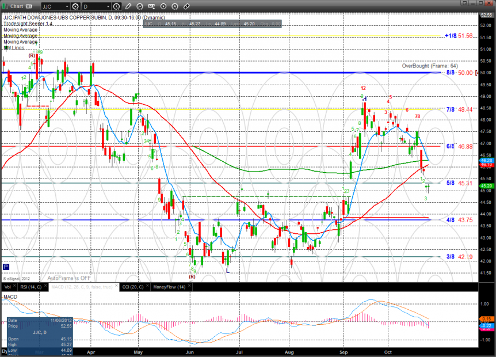Screen dimensions: 496x357
Task: Toggle the AutoFrame is OFF label
Action: tap(69, 277)
